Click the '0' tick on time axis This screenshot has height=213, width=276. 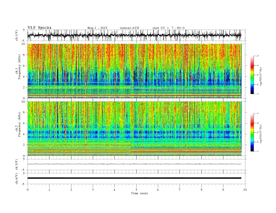pyautogui.click(x=28, y=190)
